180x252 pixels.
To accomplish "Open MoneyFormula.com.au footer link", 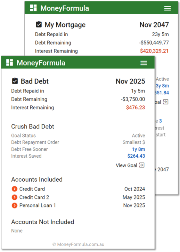I will point(78,244).
